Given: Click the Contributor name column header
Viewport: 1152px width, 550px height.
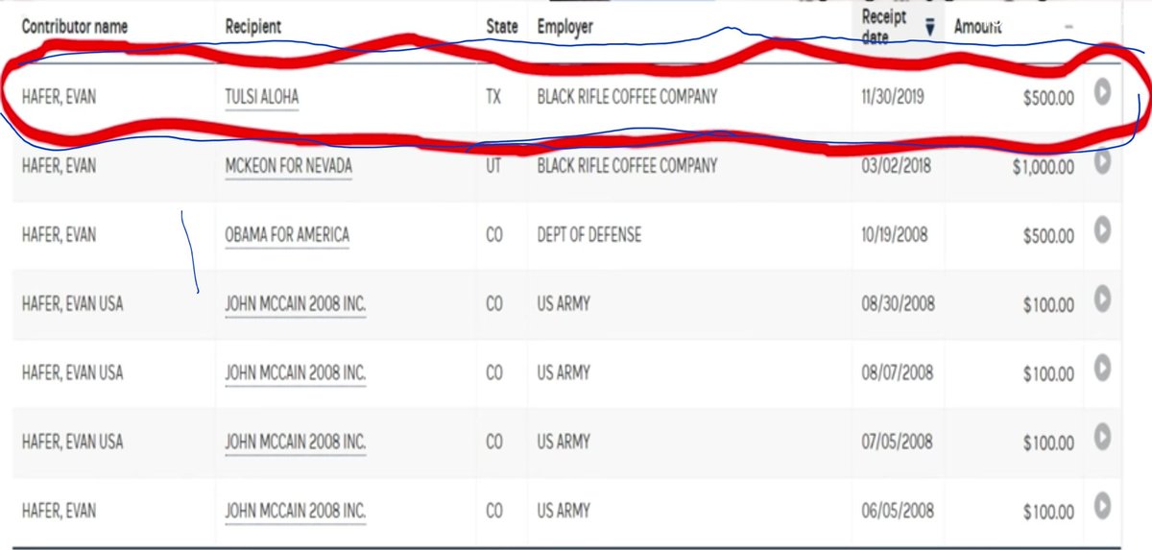Looking at the screenshot, I should pos(76,27).
